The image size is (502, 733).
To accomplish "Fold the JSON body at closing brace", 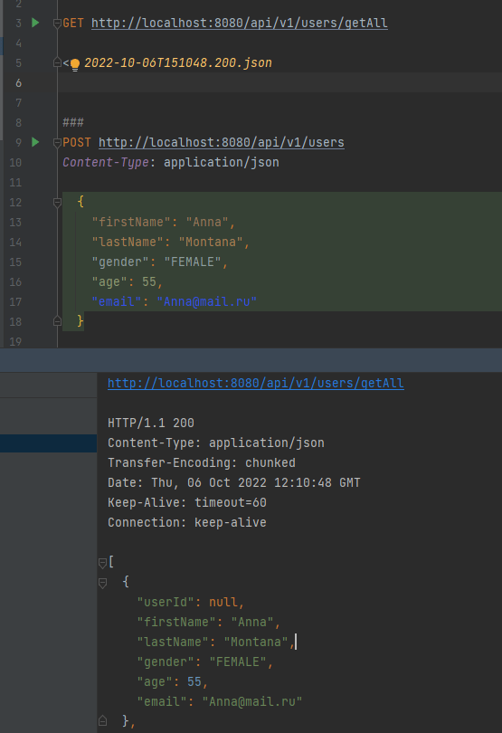I will click(57, 321).
